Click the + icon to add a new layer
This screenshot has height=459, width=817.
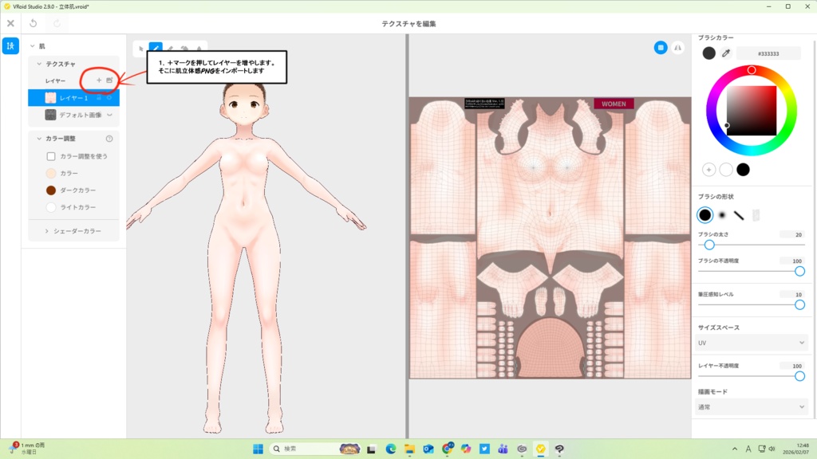(x=99, y=80)
